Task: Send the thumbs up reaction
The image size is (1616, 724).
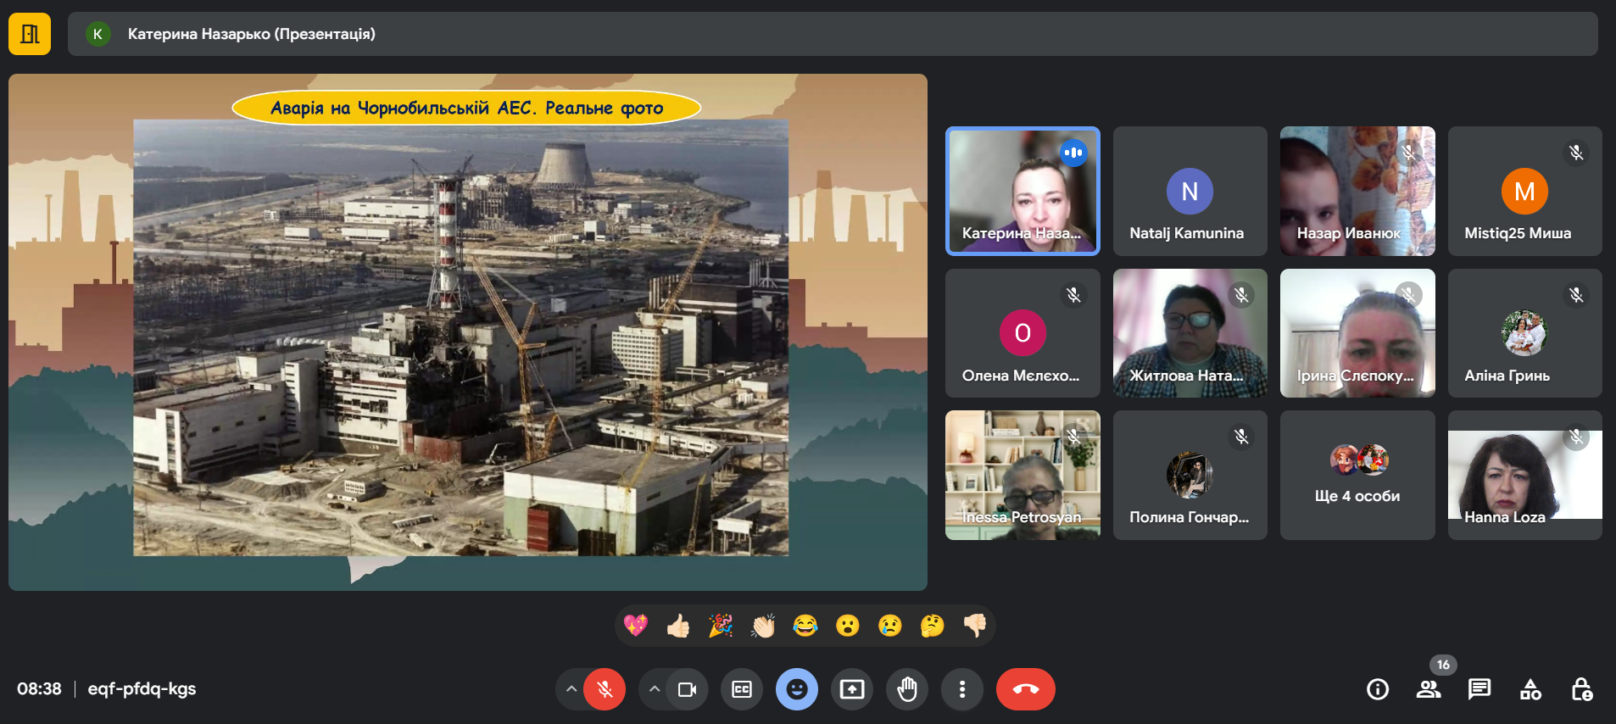Action: [x=678, y=626]
